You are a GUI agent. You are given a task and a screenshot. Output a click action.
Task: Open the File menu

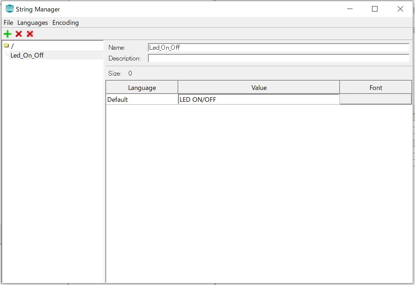8,23
